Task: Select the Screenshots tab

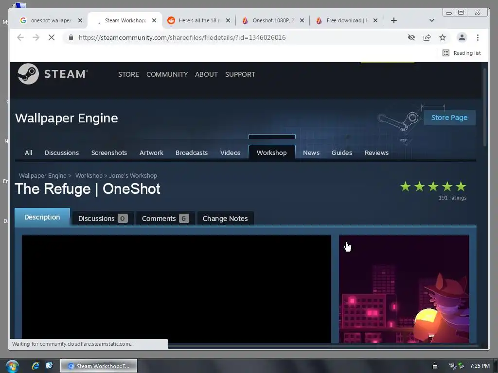Action: (109, 153)
